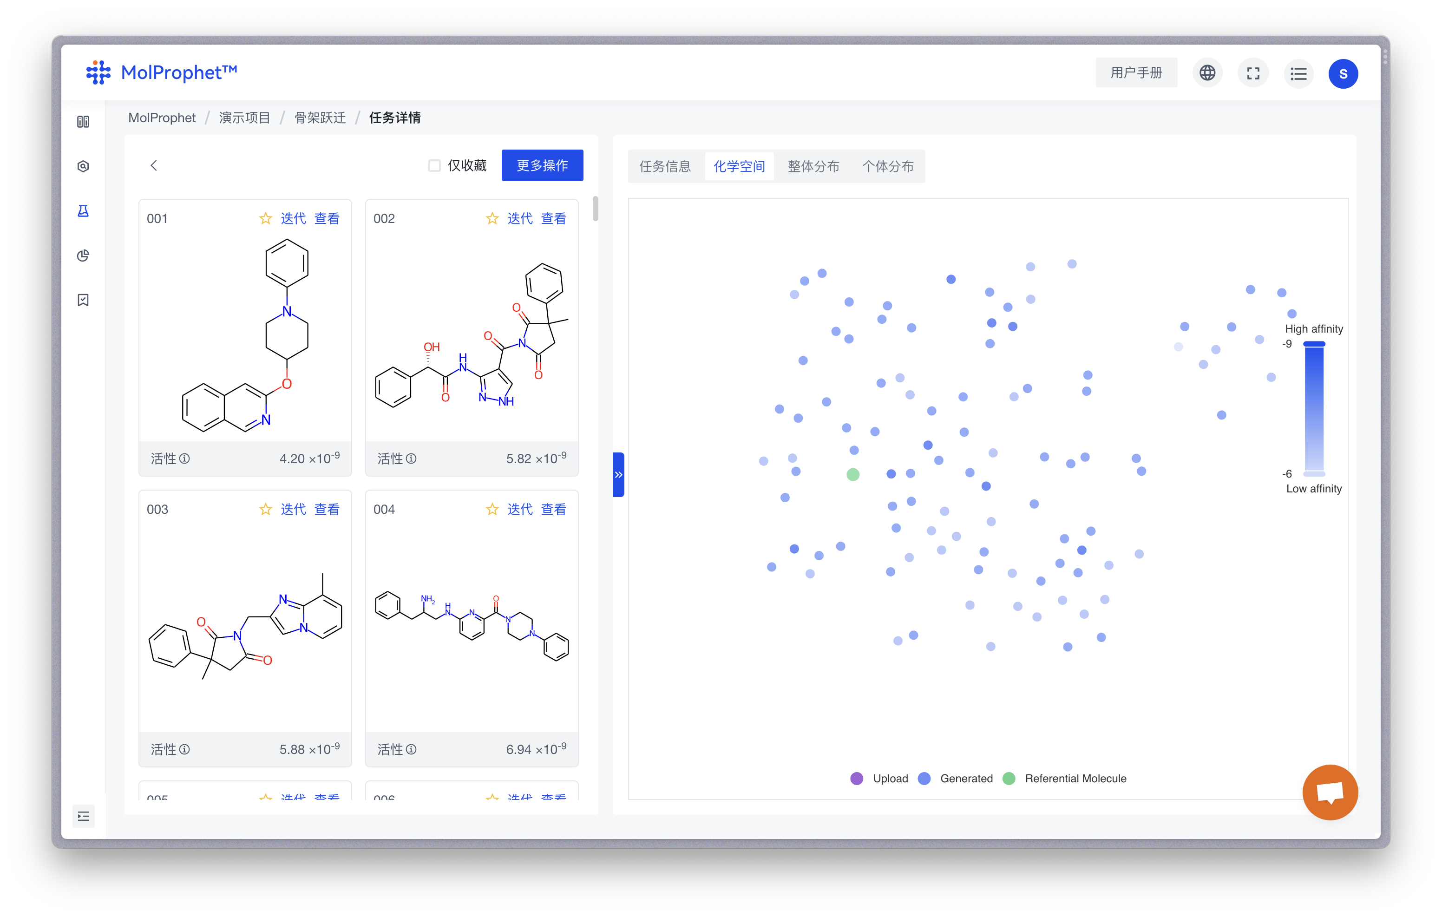Click 迭代 on molecule 004
This screenshot has width=1442, height=917.
point(520,509)
